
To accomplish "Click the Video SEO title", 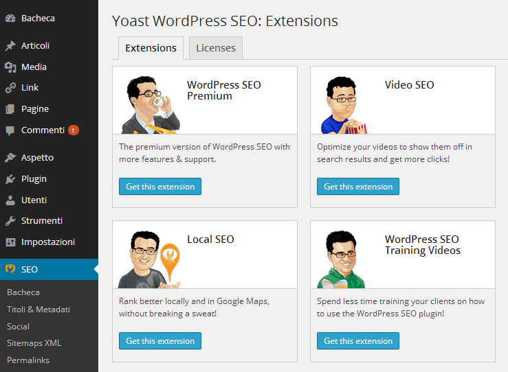I will click(410, 84).
